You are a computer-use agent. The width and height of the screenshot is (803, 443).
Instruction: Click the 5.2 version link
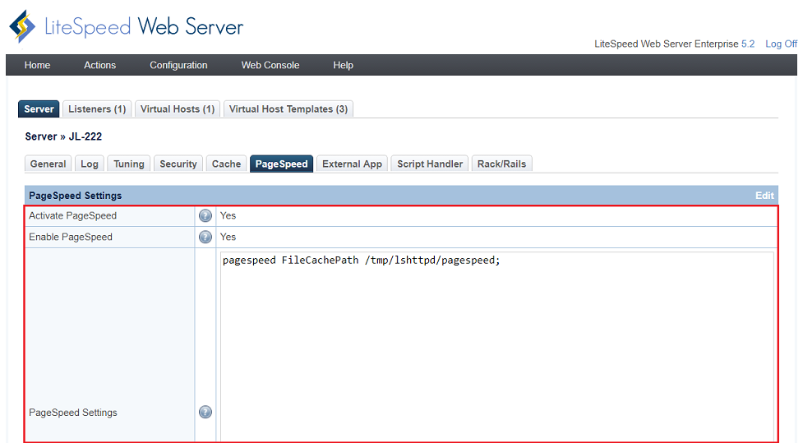tap(748, 44)
